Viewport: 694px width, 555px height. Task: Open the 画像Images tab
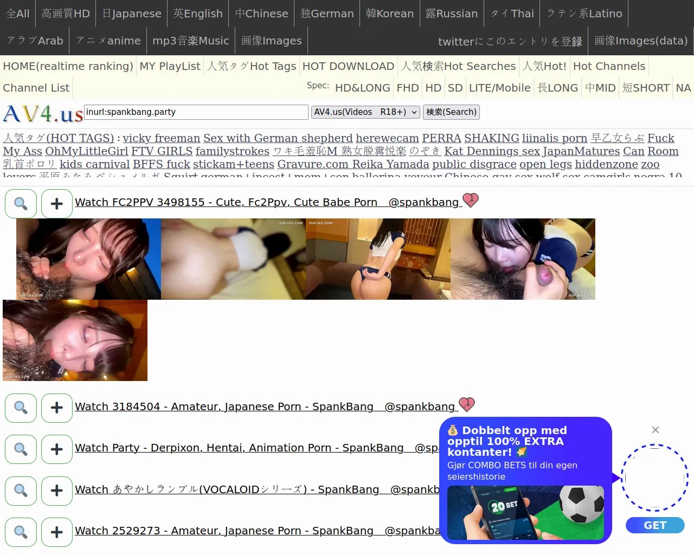[x=271, y=41]
